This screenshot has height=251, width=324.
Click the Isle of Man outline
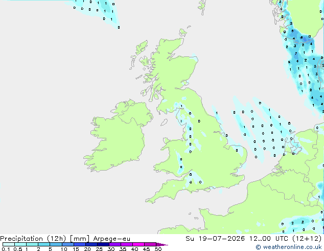pyautogui.click(x=164, y=122)
